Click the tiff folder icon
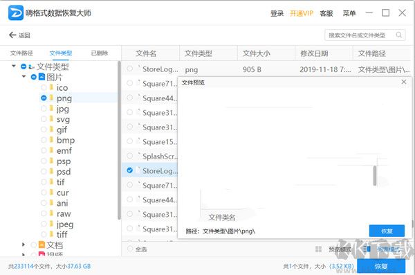415x275 pixels. 52,234
